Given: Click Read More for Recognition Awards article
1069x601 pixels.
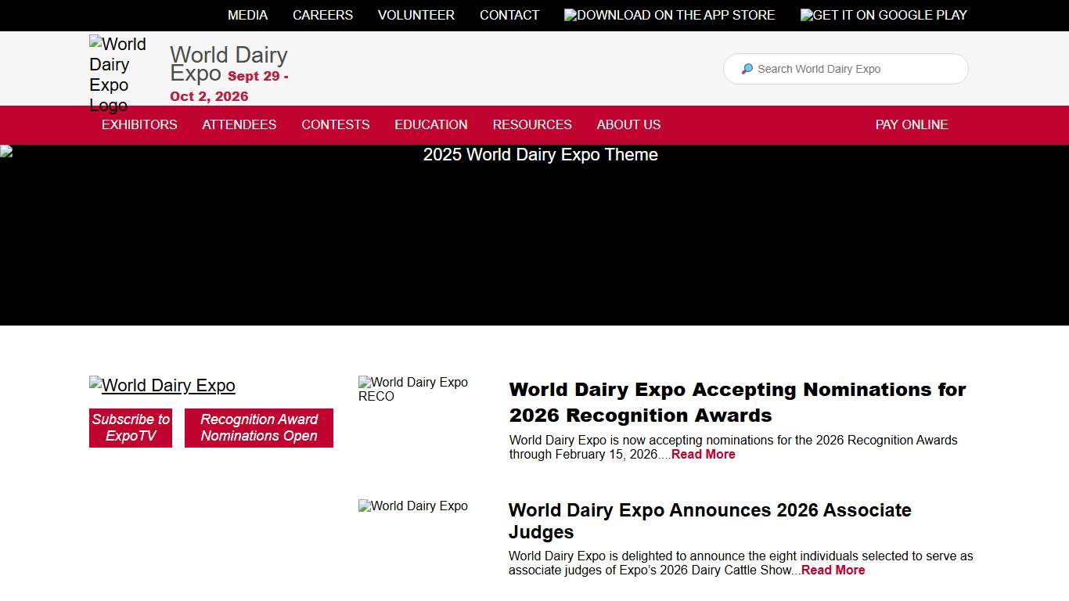Looking at the screenshot, I should tap(703, 454).
